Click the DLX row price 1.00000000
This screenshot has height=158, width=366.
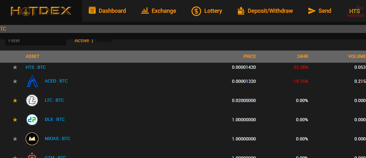244,120
